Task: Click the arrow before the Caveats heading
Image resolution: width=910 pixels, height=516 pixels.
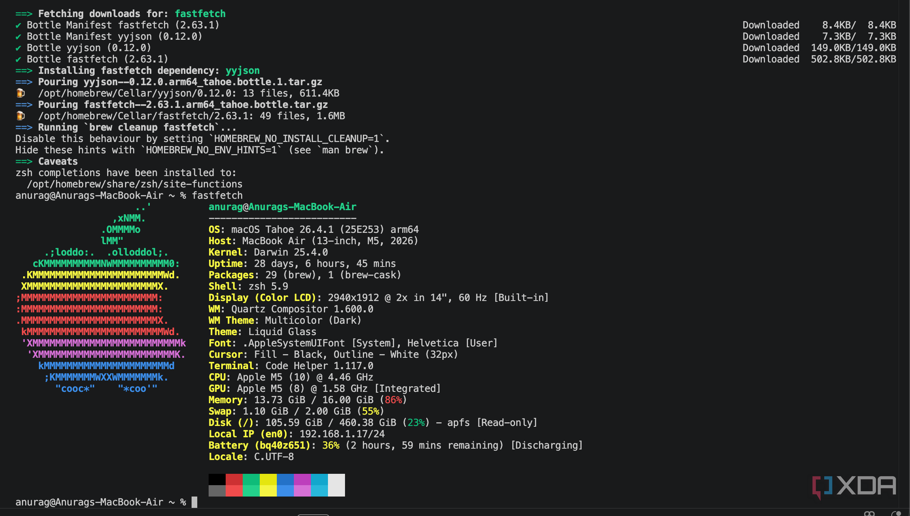Action: pyautogui.click(x=24, y=161)
